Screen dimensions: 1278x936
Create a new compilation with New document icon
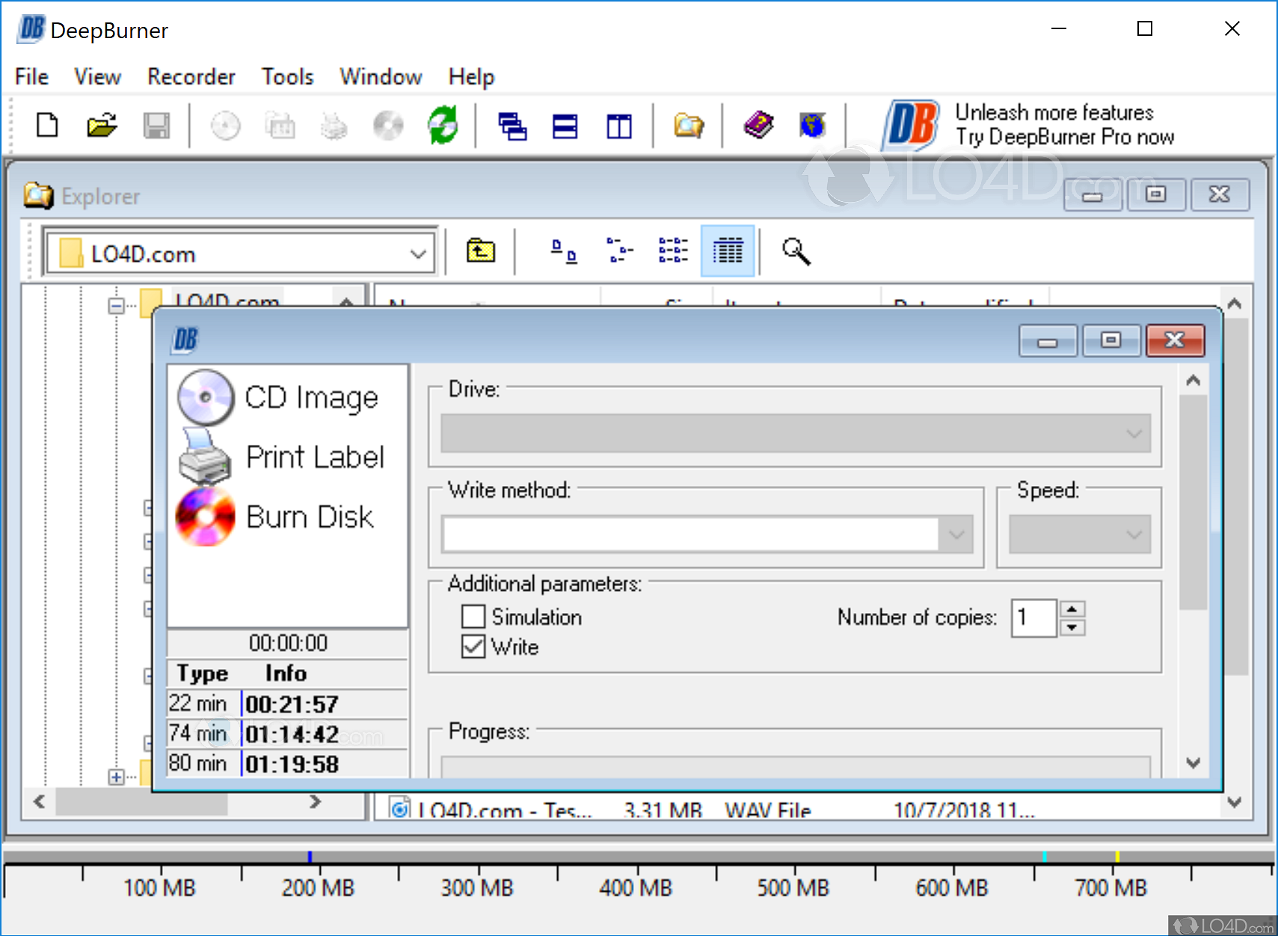(x=46, y=125)
